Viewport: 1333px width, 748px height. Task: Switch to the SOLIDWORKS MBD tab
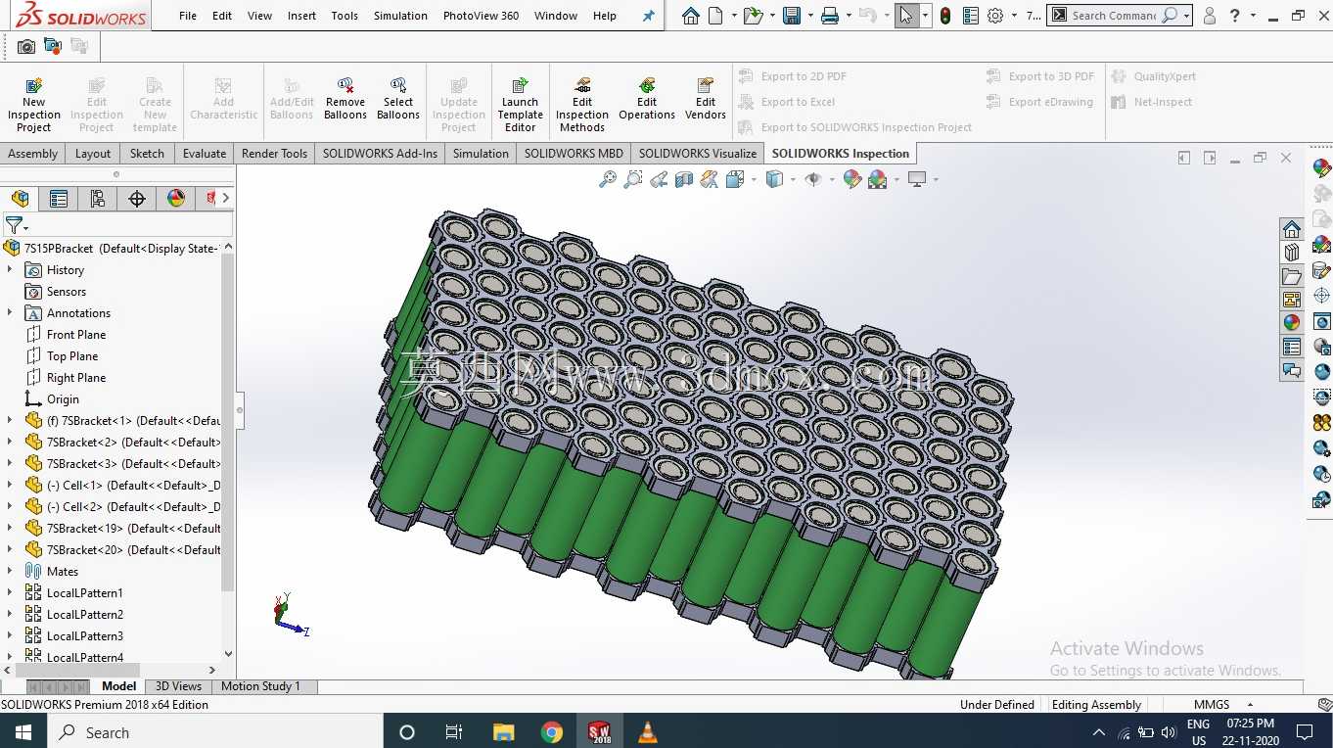(574, 154)
